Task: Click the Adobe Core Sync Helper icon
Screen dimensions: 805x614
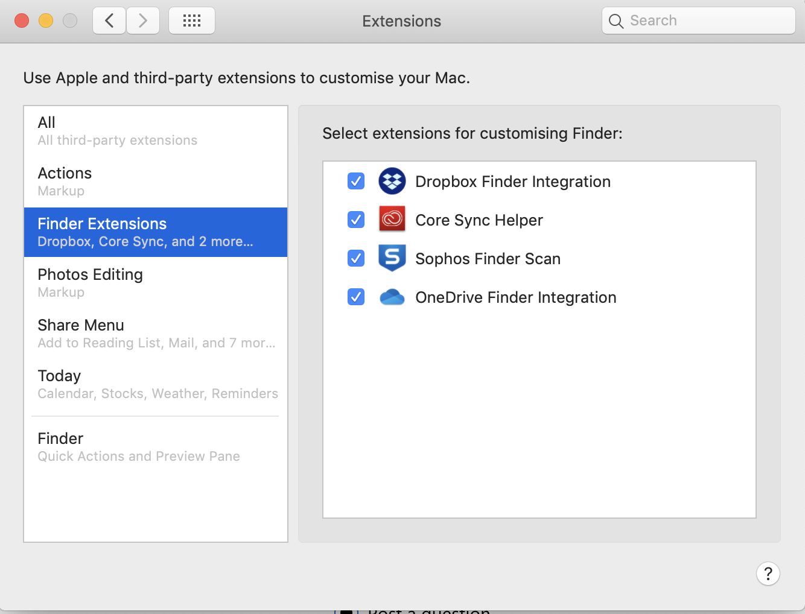Action: point(392,220)
